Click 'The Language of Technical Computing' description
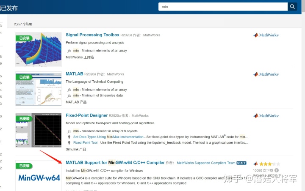The image size is (305, 191). (94, 82)
